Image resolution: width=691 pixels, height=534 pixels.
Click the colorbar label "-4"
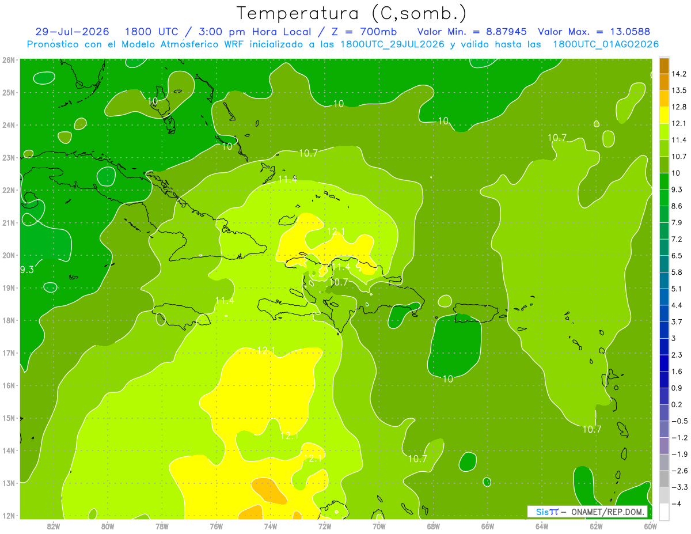point(675,503)
